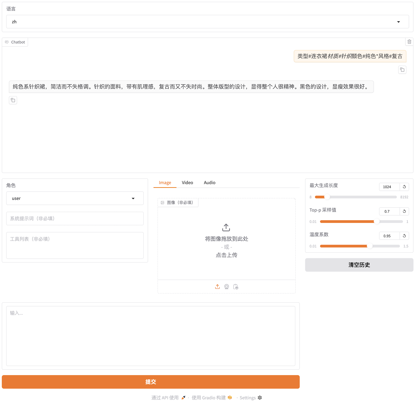Click the 点击上传 text in the image area
The image size is (417, 402).
pos(226,255)
